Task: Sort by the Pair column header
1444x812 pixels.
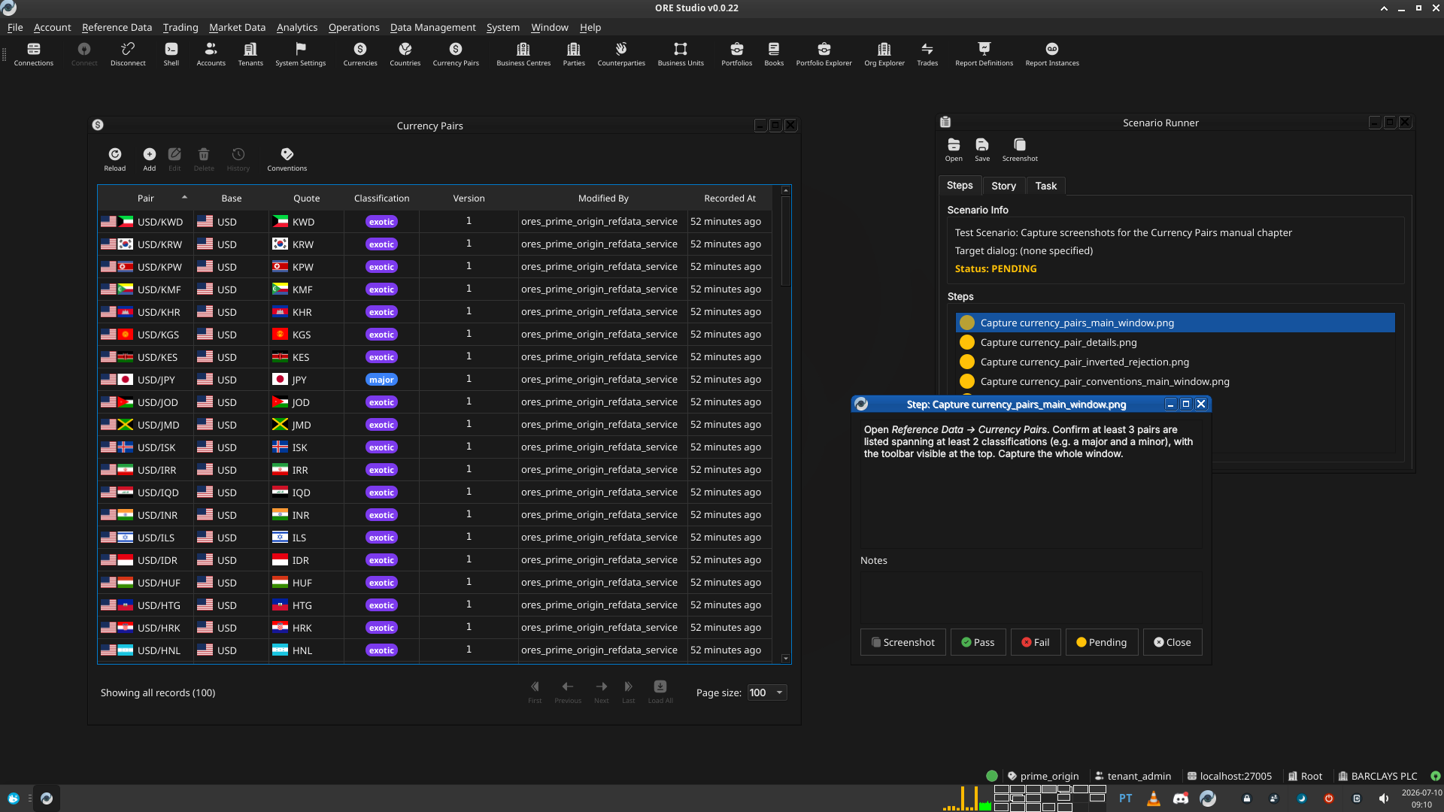Action: pos(146,198)
